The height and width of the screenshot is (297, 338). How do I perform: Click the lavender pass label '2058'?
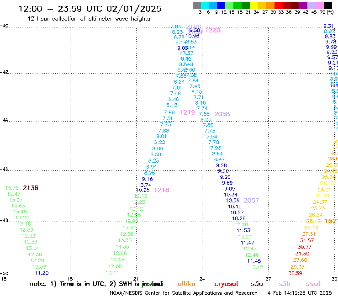tap(222, 114)
